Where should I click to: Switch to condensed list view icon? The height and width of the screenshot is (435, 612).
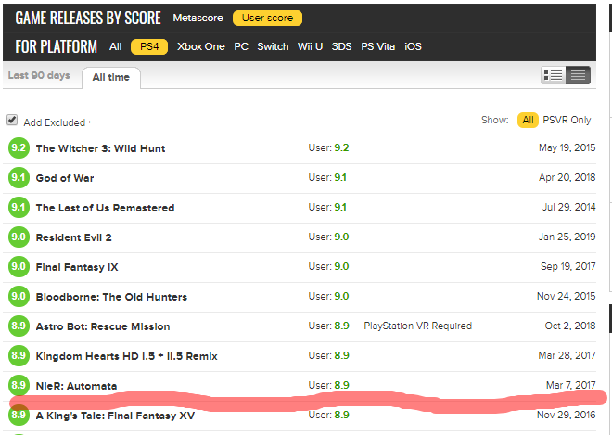coord(578,75)
